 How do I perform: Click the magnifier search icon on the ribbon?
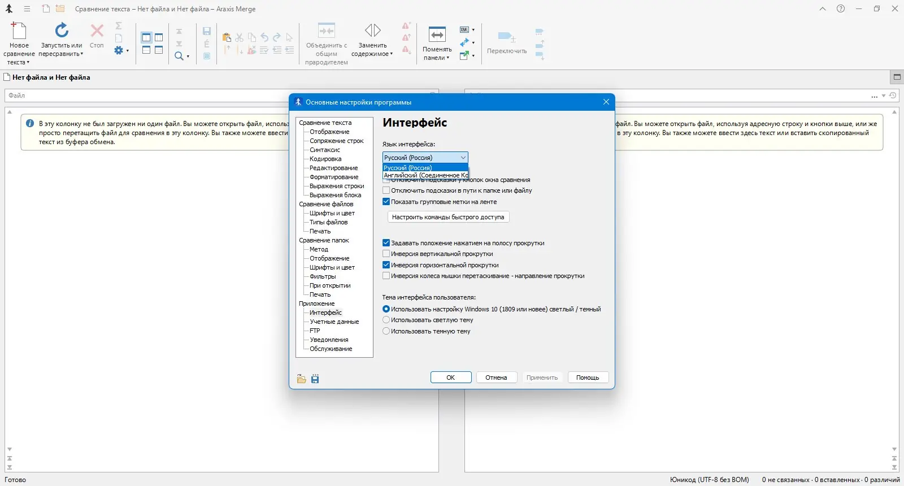point(179,56)
